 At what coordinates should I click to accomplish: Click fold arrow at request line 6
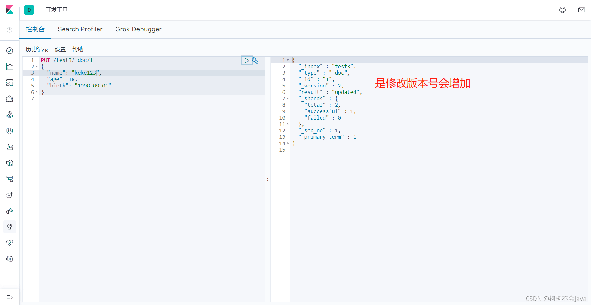tap(37, 92)
